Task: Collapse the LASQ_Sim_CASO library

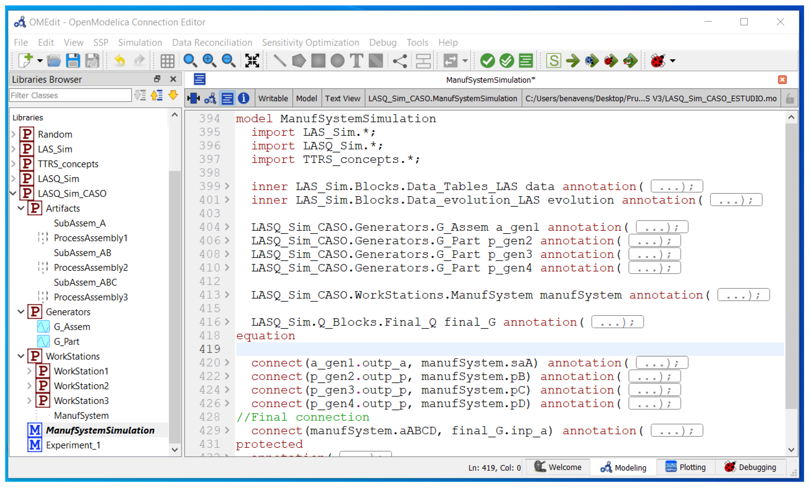Action: point(13,194)
